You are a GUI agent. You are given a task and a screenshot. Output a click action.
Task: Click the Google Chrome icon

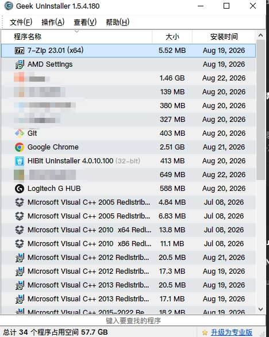20,147
